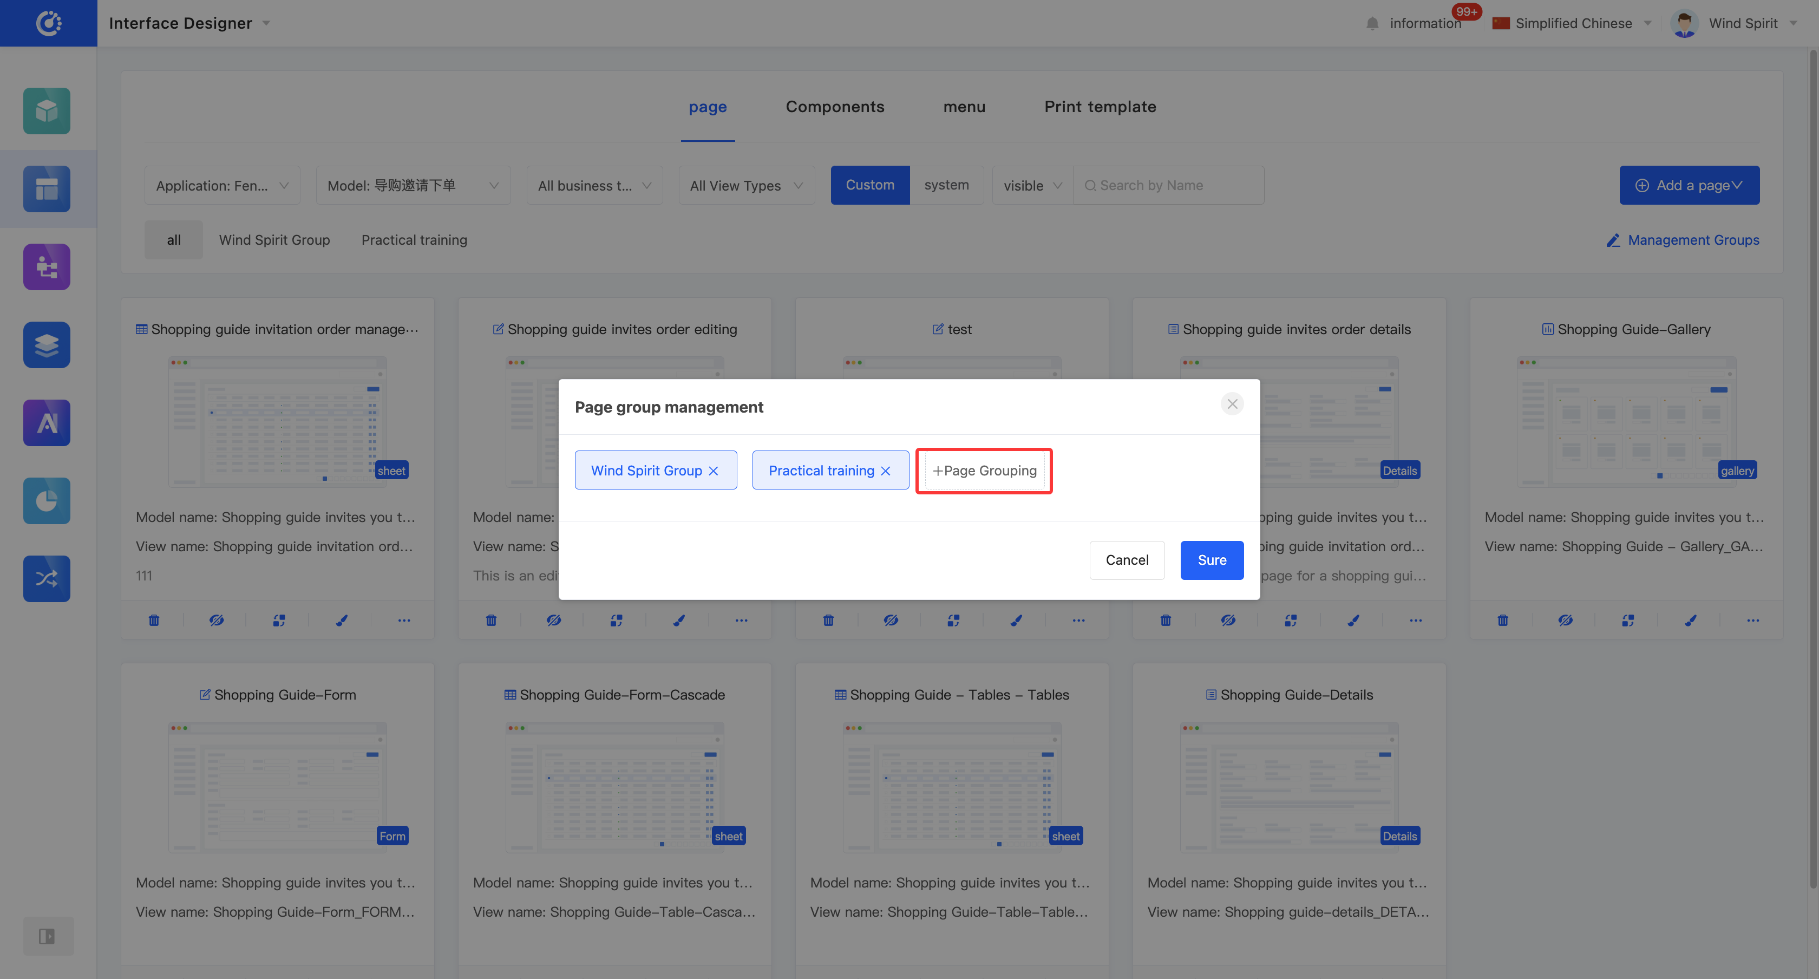This screenshot has height=979, width=1819.
Task: Click the shuffle-arrows icon in the sidebar
Action: click(47, 578)
